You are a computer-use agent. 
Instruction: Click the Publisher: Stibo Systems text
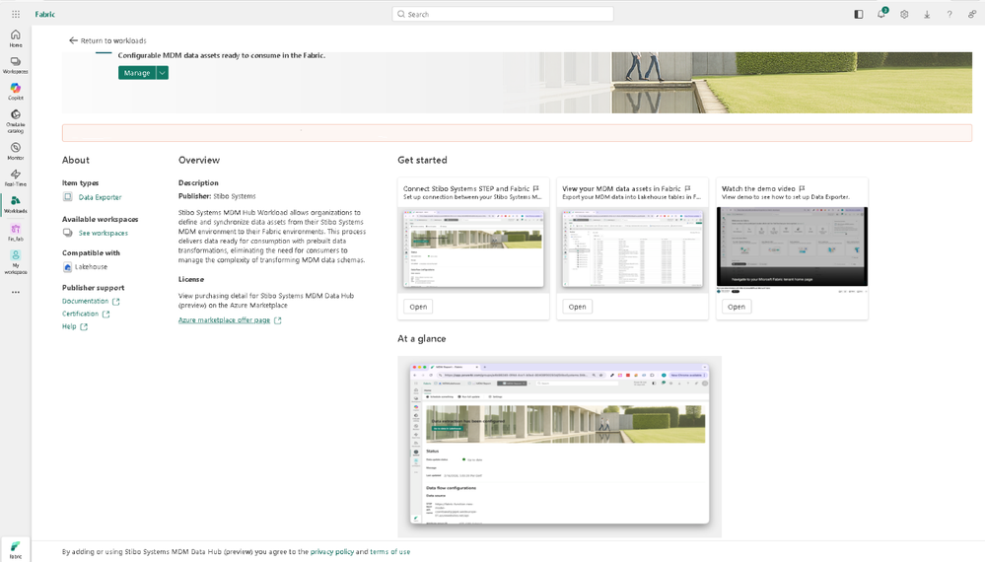tap(217, 196)
